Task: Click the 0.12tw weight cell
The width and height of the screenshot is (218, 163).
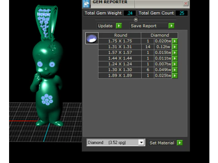Action: 163,47
